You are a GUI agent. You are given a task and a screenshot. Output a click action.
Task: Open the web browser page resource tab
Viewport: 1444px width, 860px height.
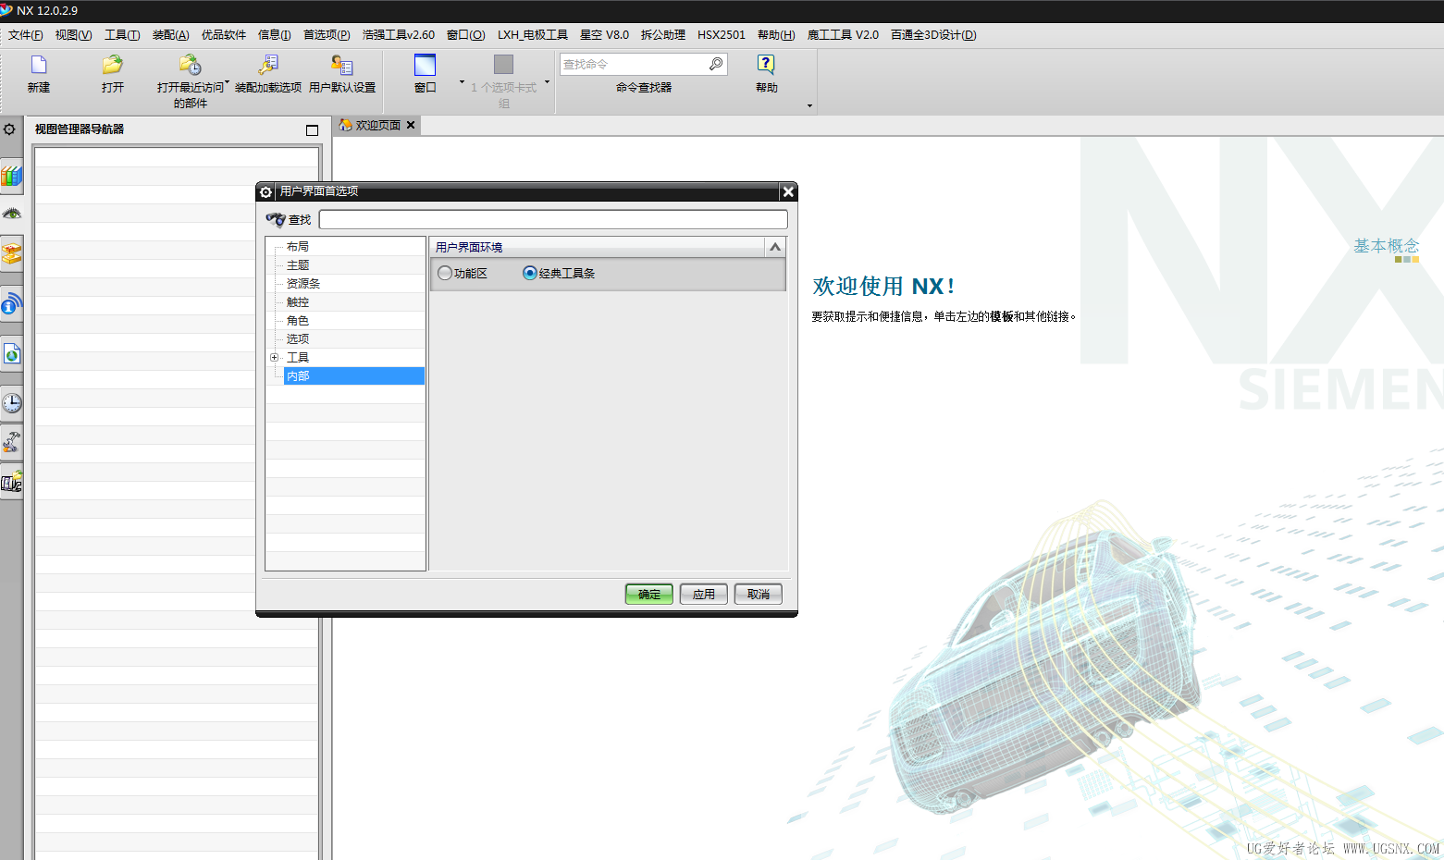point(11,353)
